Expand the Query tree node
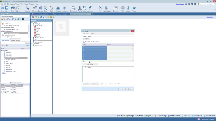Screen dimensions: 216x121 click(1, 73)
